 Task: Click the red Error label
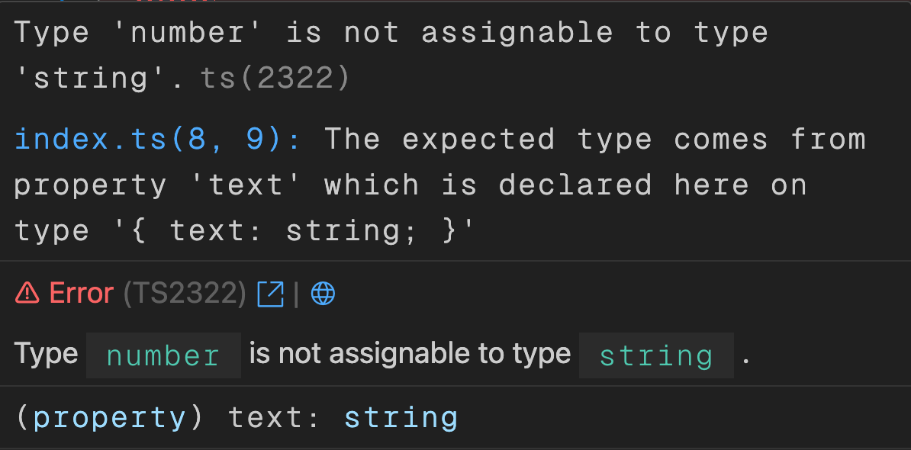tap(81, 294)
